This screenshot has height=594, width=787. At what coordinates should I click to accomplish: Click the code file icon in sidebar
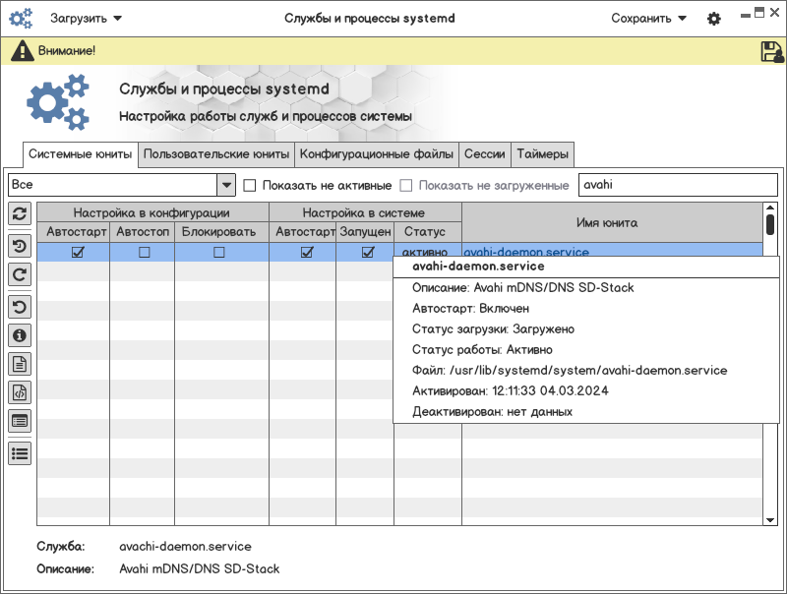[20, 393]
